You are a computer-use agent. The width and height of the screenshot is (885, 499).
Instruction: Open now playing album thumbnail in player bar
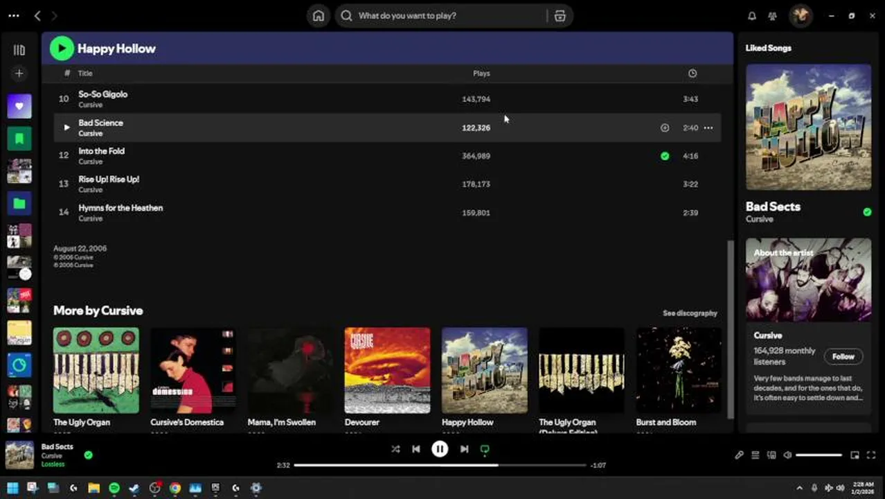(19, 455)
